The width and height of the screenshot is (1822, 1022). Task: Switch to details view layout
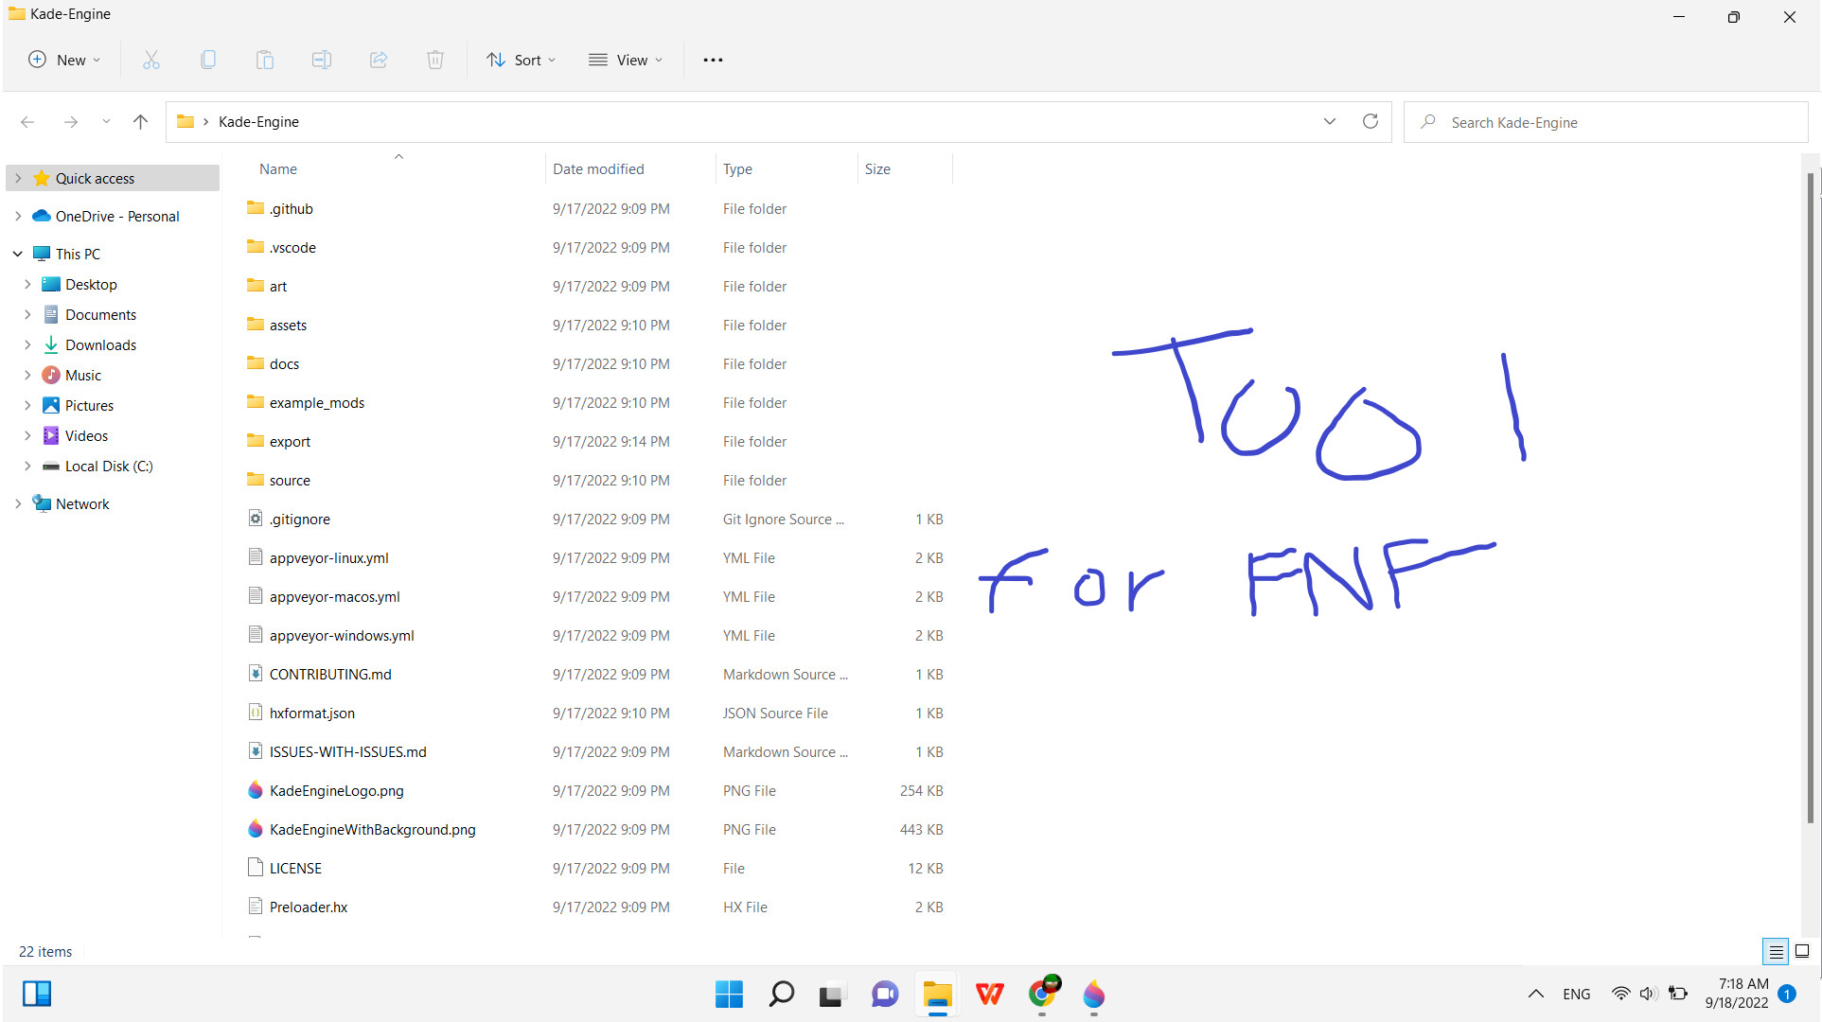click(x=1776, y=951)
